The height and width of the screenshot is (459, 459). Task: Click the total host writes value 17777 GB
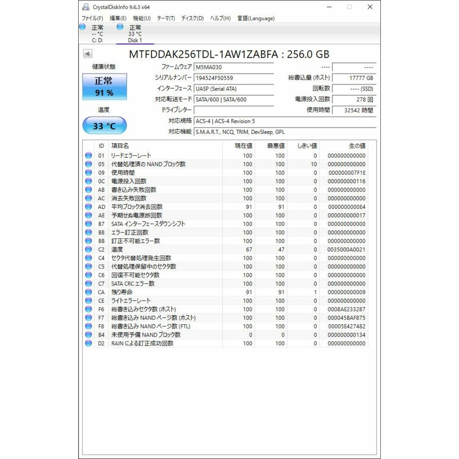[x=354, y=78]
